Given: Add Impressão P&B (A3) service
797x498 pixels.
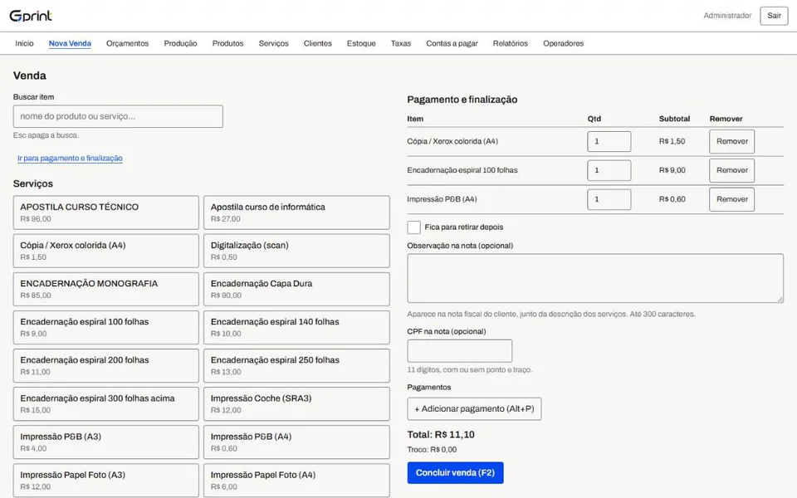Looking at the screenshot, I should point(105,442).
